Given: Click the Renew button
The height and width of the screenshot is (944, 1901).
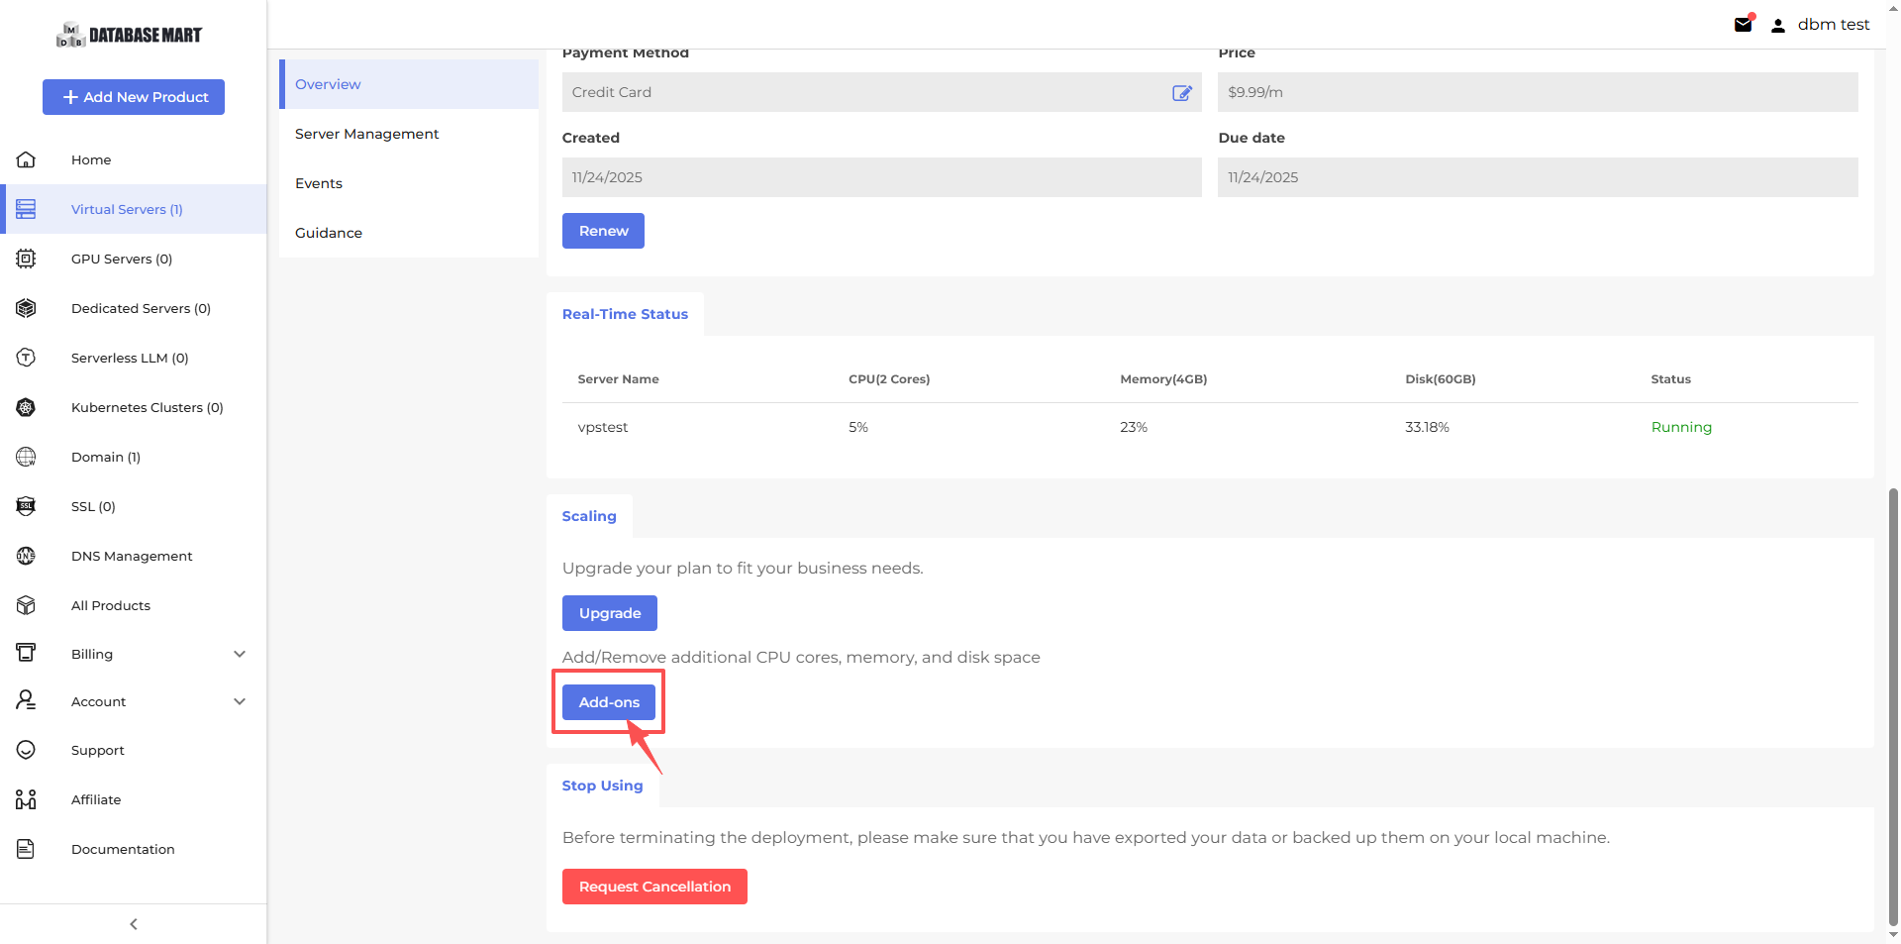Looking at the screenshot, I should pyautogui.click(x=603, y=231).
